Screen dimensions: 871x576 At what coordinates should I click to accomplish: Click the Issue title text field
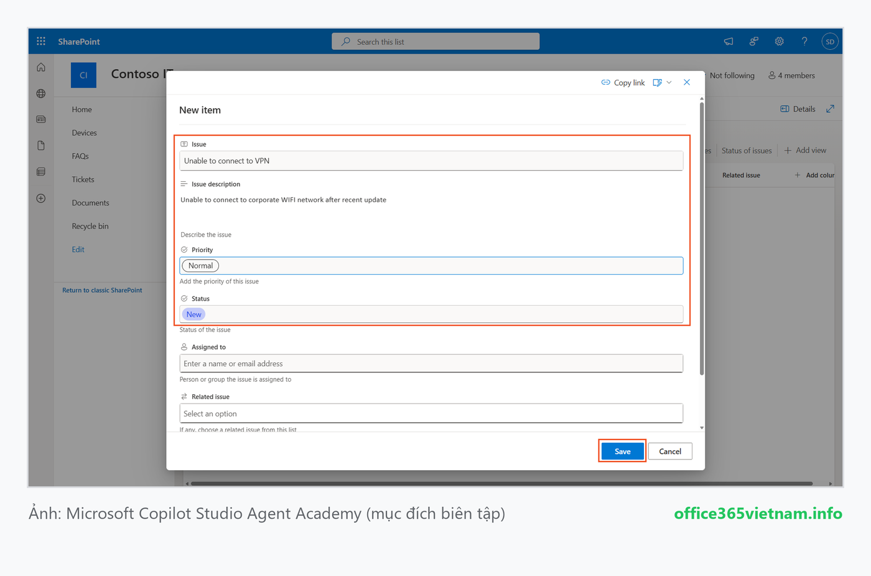(431, 161)
